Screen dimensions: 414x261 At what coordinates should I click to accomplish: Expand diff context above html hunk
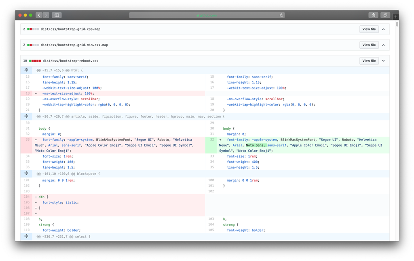click(26, 70)
